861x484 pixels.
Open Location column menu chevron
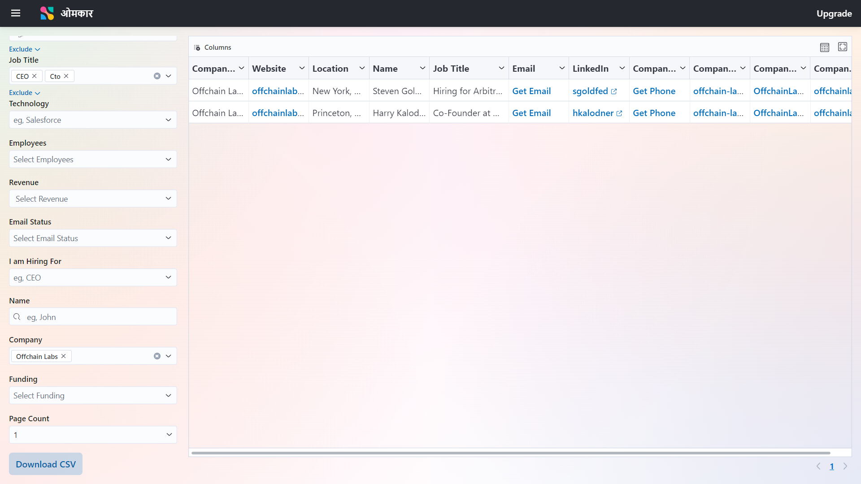[362, 68]
